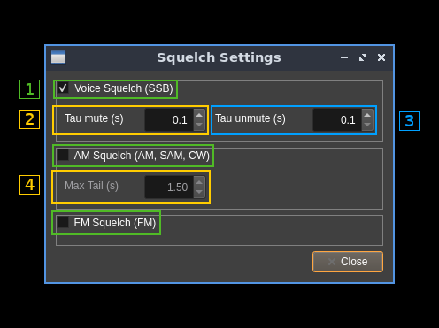Click the Close button
Viewport: 439px width, 328px height.
(348, 262)
